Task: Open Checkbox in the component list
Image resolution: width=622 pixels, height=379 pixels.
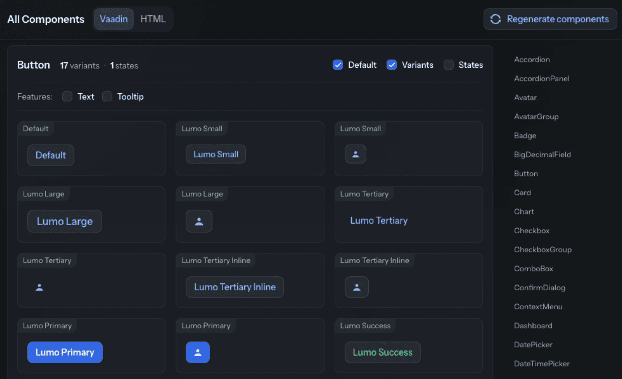Action: pyautogui.click(x=532, y=231)
